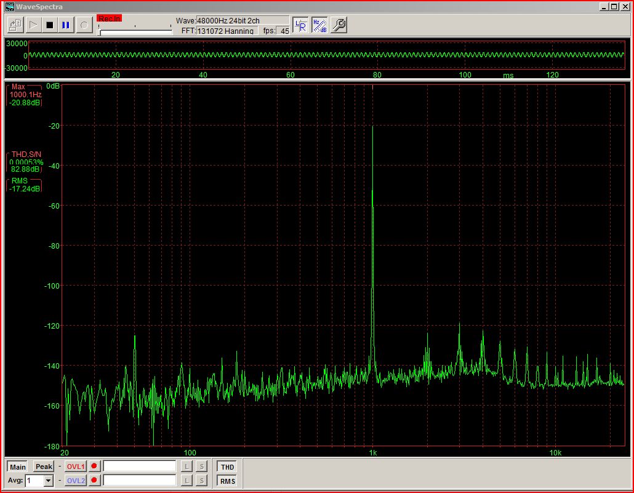Start playback with the play button
Image resolution: width=634 pixels, height=493 pixels.
click(33, 25)
